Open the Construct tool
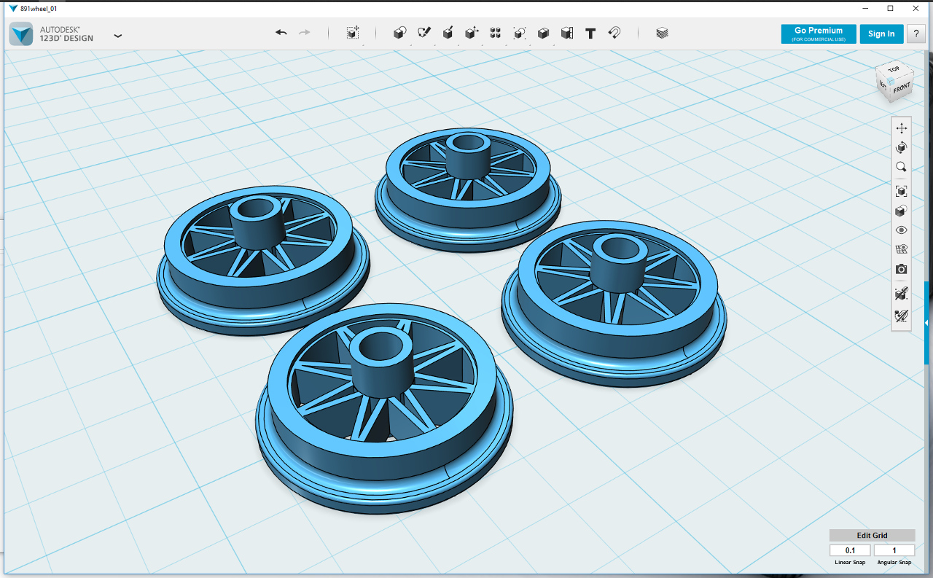The height and width of the screenshot is (578, 933). [448, 33]
